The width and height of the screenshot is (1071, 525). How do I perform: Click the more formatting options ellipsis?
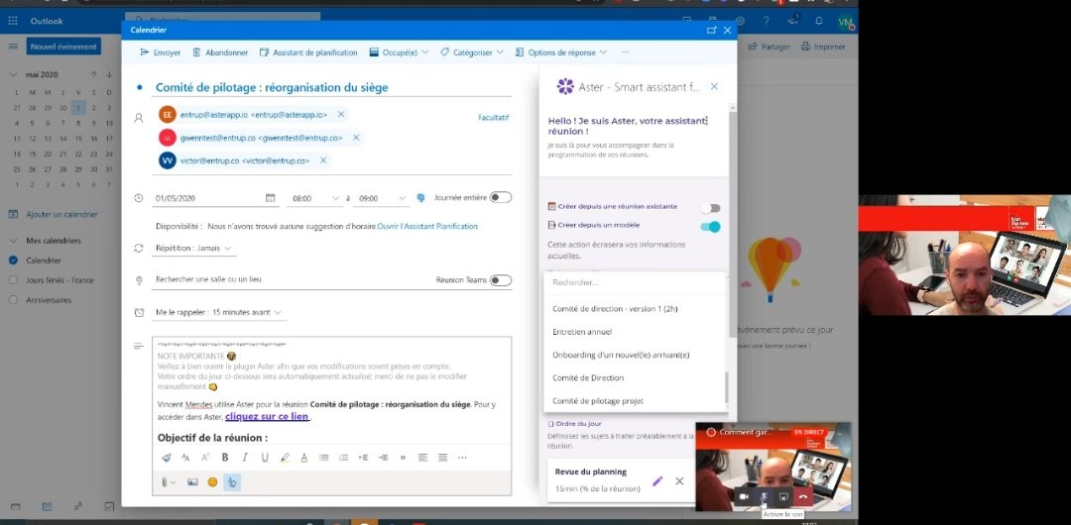tap(462, 458)
